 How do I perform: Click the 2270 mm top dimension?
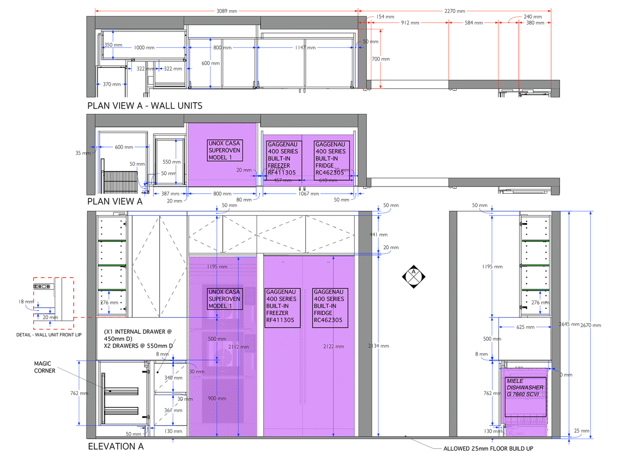(x=454, y=11)
